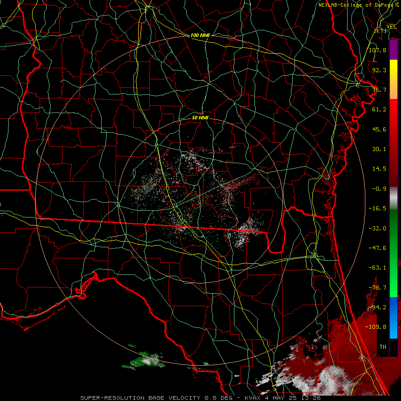Click the 45.6 scale value
Image resolution: width=401 pixels, height=401 pixels.
click(379, 129)
